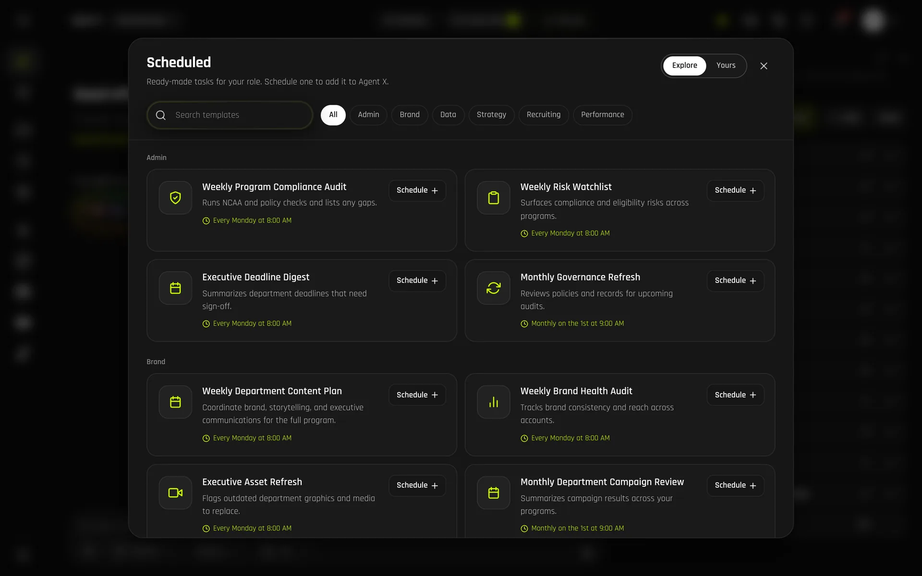922x576 pixels.
Task: Schedule the Weekly Risk Watchlist
Action: pyautogui.click(x=735, y=191)
